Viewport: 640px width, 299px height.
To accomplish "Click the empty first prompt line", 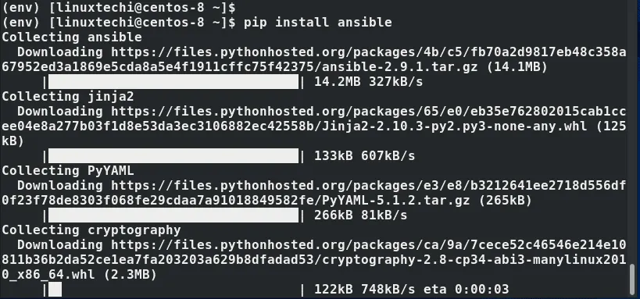I will tap(118, 7).
